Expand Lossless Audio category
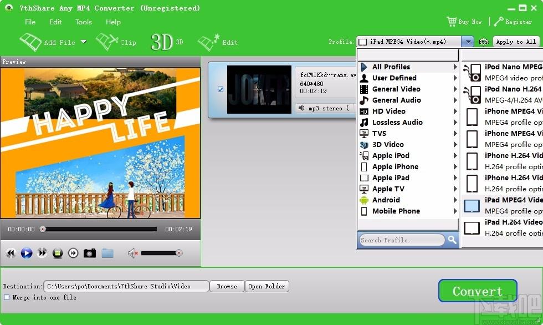The image size is (543, 325). (x=408, y=123)
